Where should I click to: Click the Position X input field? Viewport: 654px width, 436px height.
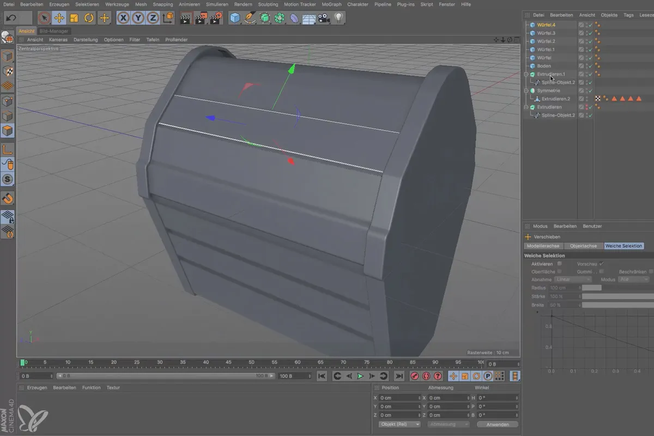click(x=399, y=398)
